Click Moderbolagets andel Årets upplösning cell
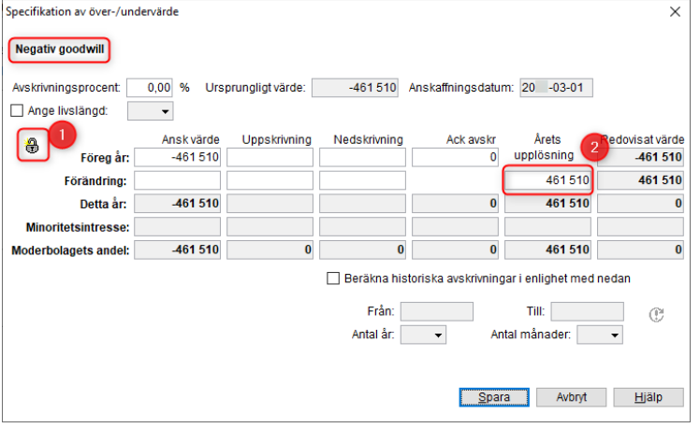Viewport: 700px width, 428px height. (x=547, y=250)
